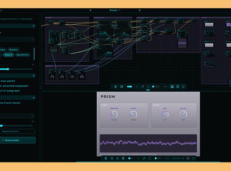Go to the next preset right of Prism
This screenshot has height=171, width=231.
tap(140, 10)
